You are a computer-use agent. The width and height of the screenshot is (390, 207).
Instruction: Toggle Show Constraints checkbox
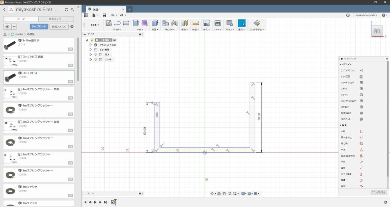pyautogui.click(x=362, y=113)
